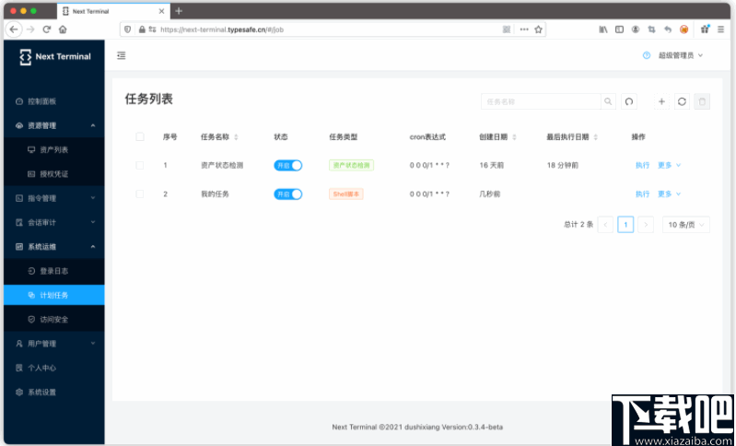Click the lock site security icon
Screen dimensions: 736x446
142,29
